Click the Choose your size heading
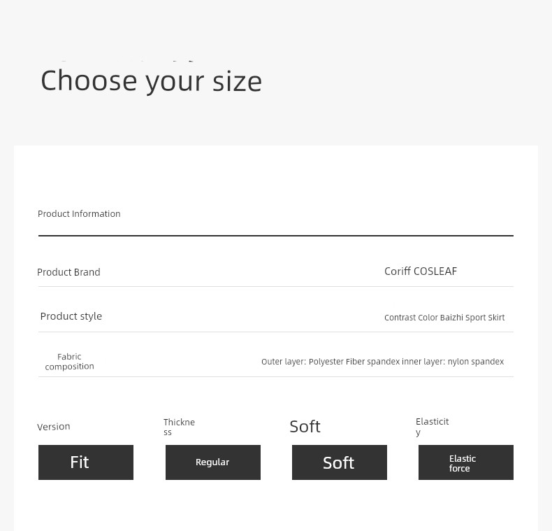 151,81
